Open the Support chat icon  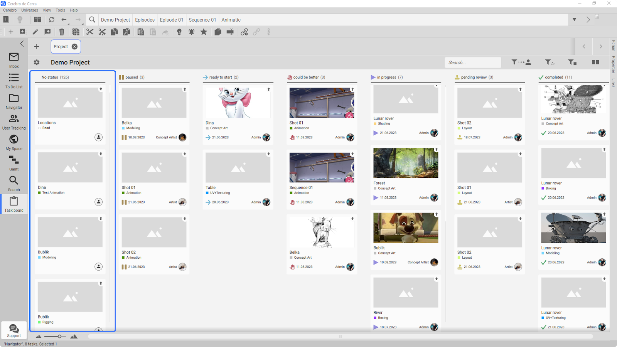[14, 330]
